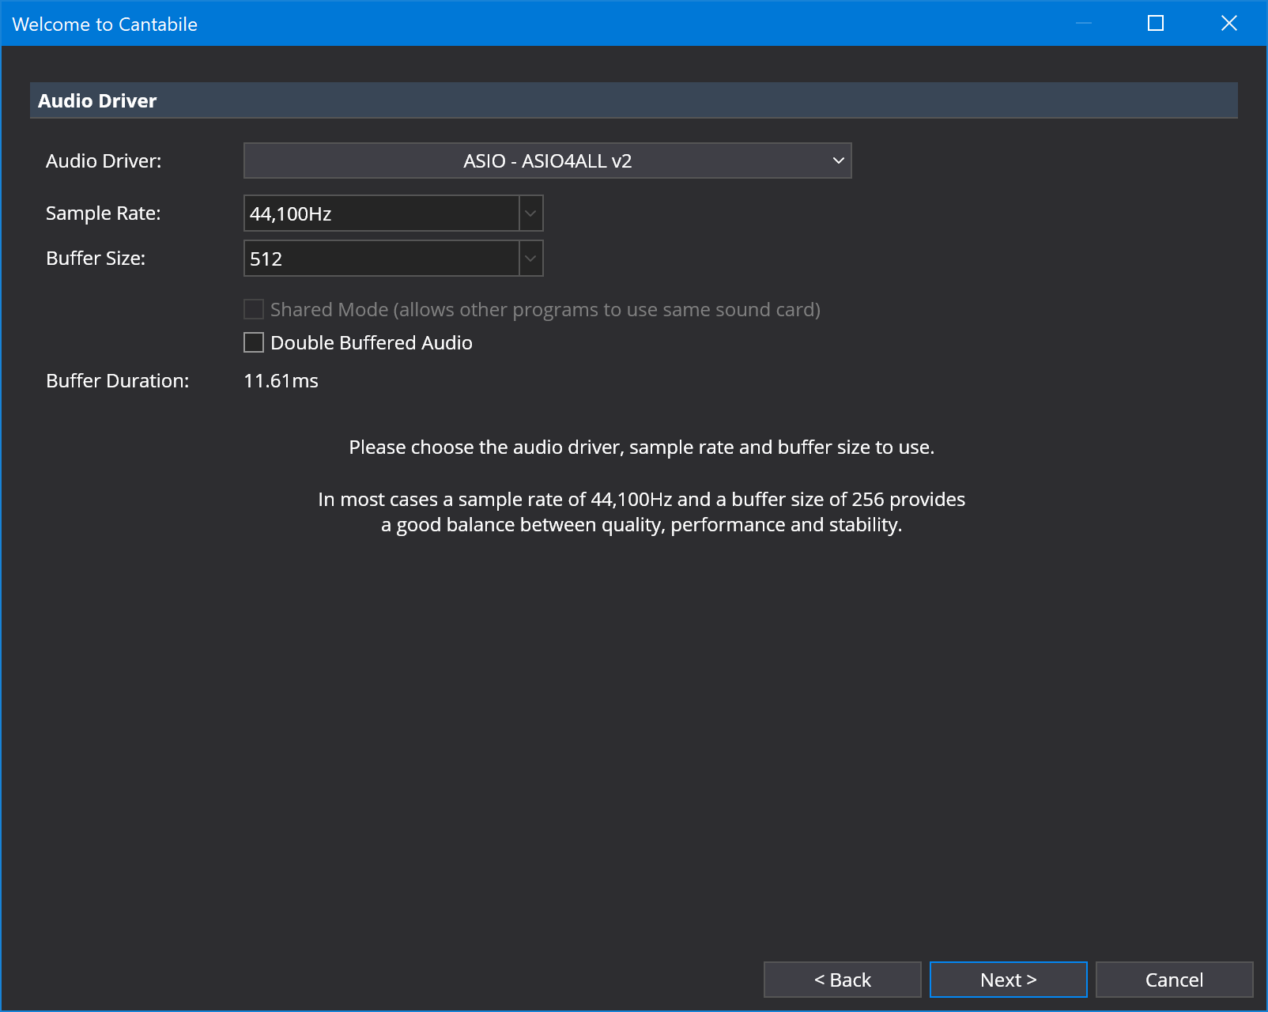1268x1012 pixels.
Task: Click the 'Please choose the audio driver' instruction text
Action: click(x=642, y=447)
